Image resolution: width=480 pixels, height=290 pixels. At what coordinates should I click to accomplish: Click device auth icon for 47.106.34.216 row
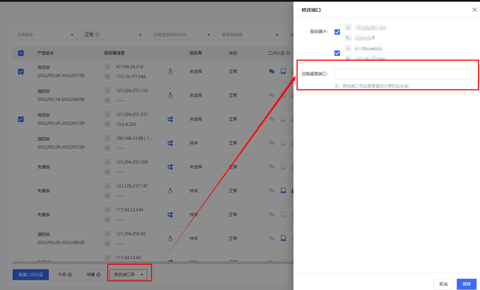(283, 71)
